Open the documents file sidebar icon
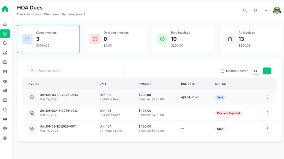 pos(5,110)
